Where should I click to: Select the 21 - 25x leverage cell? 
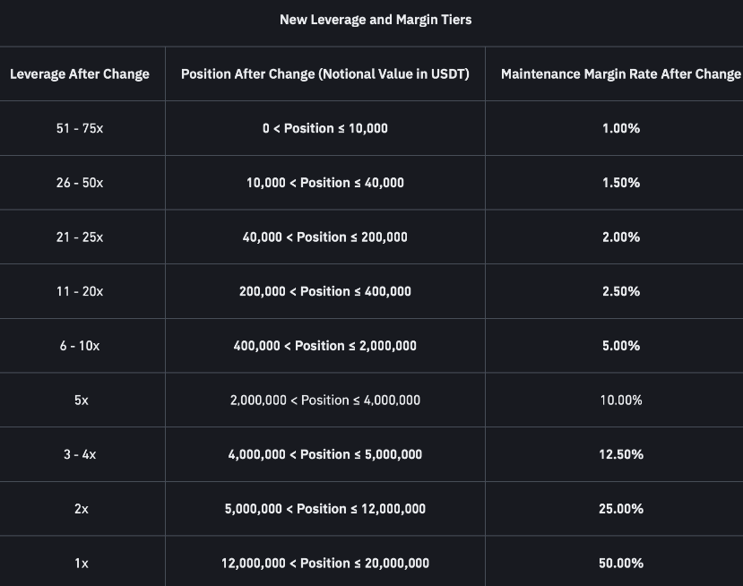point(80,237)
